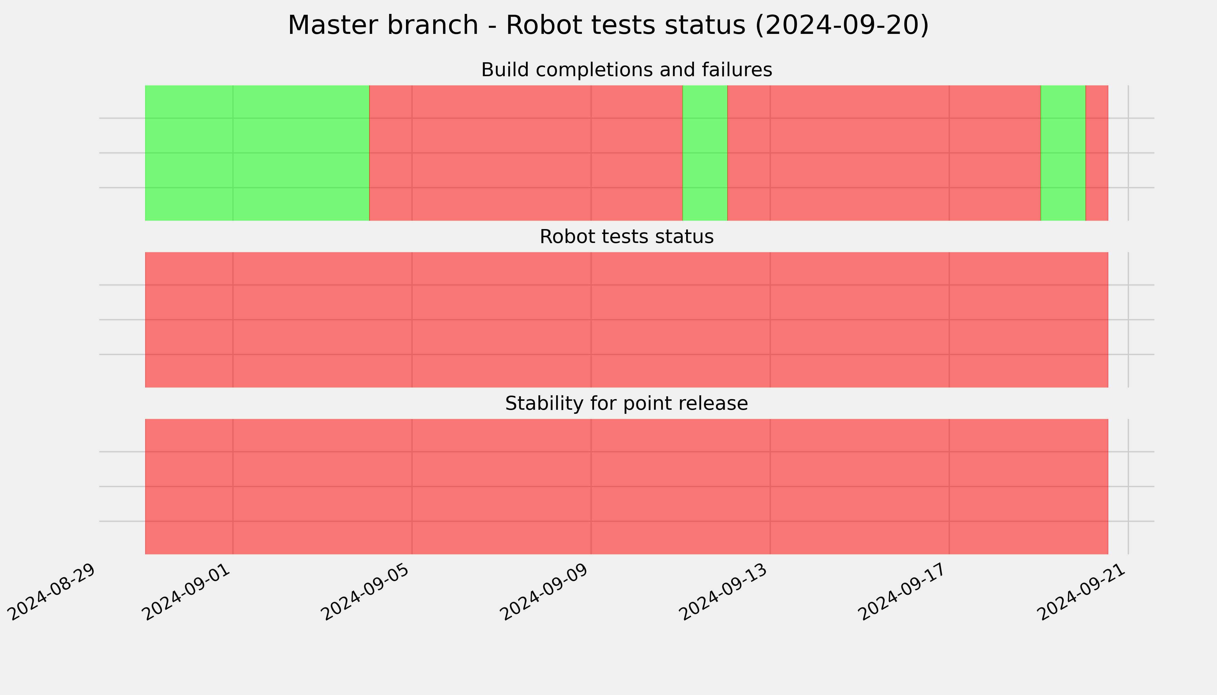Click the red Robot tests status bar
The height and width of the screenshot is (695, 1217).
[627, 320]
